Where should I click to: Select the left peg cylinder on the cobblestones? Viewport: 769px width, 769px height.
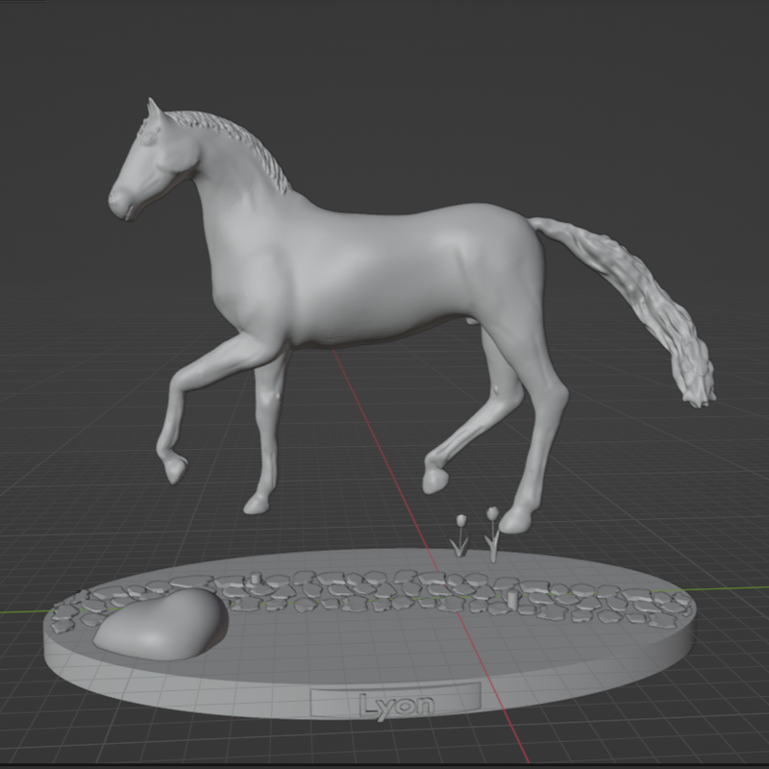[255, 579]
